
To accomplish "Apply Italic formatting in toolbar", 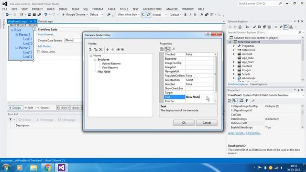I will point(190,15).
